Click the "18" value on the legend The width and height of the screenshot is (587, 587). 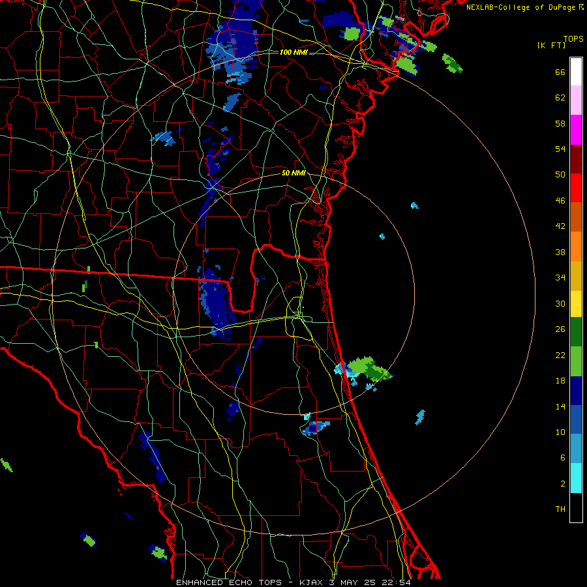[560, 381]
